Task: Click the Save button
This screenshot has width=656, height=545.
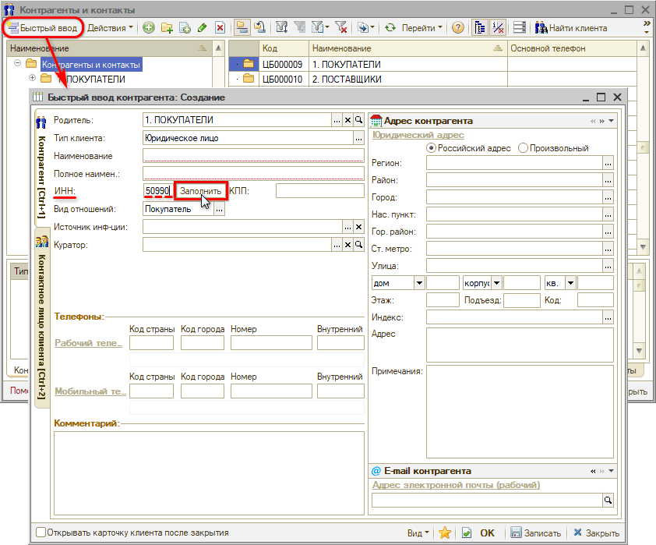Action: [535, 533]
